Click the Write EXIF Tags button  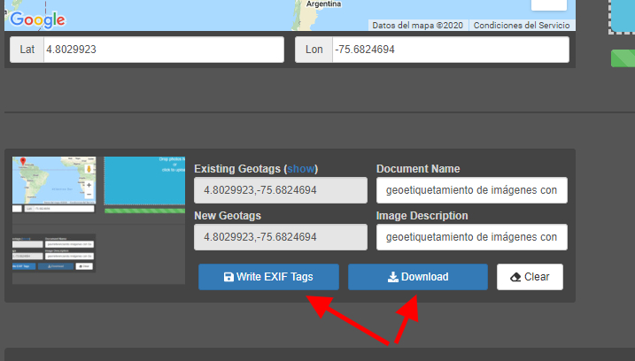(x=268, y=277)
